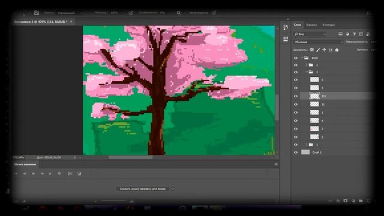Image resolution: width=384 pixels, height=216 pixels.
Task: Create new group folder icon at panel bottom
Action: (x=361, y=201)
